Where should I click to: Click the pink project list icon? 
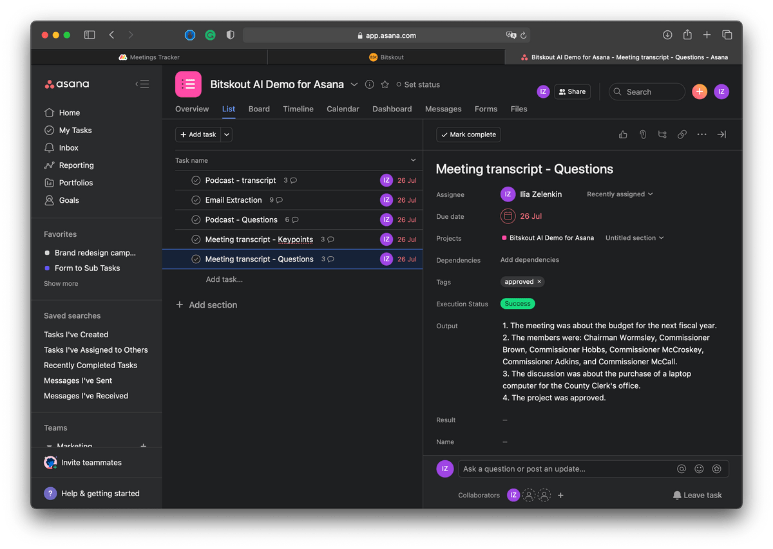pyautogui.click(x=188, y=84)
